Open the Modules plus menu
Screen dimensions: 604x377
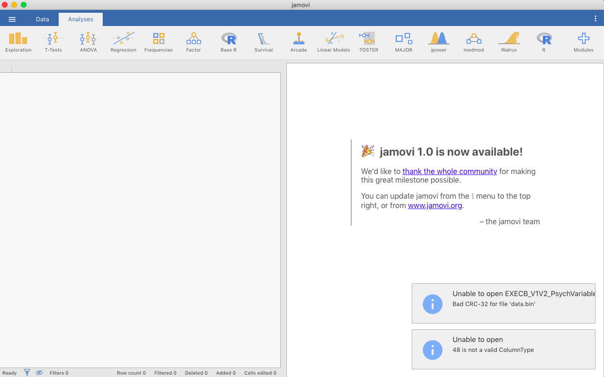pos(584,42)
